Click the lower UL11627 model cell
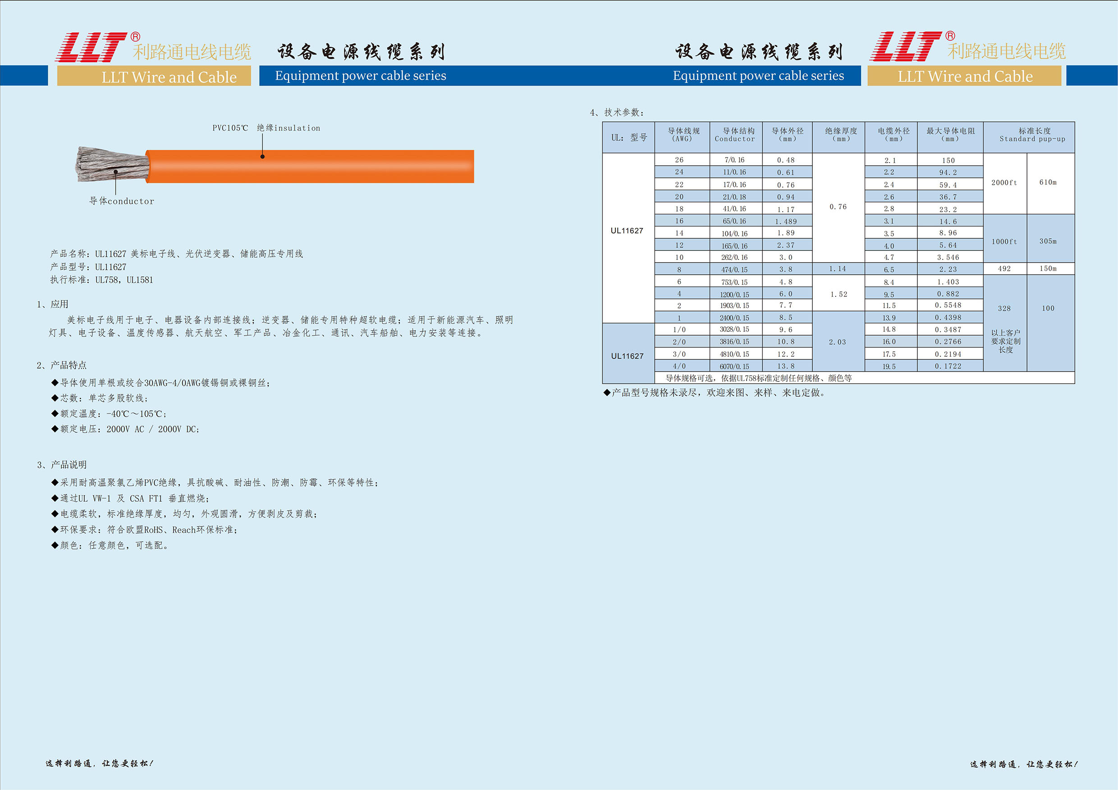This screenshot has width=1118, height=790. pyautogui.click(x=627, y=356)
